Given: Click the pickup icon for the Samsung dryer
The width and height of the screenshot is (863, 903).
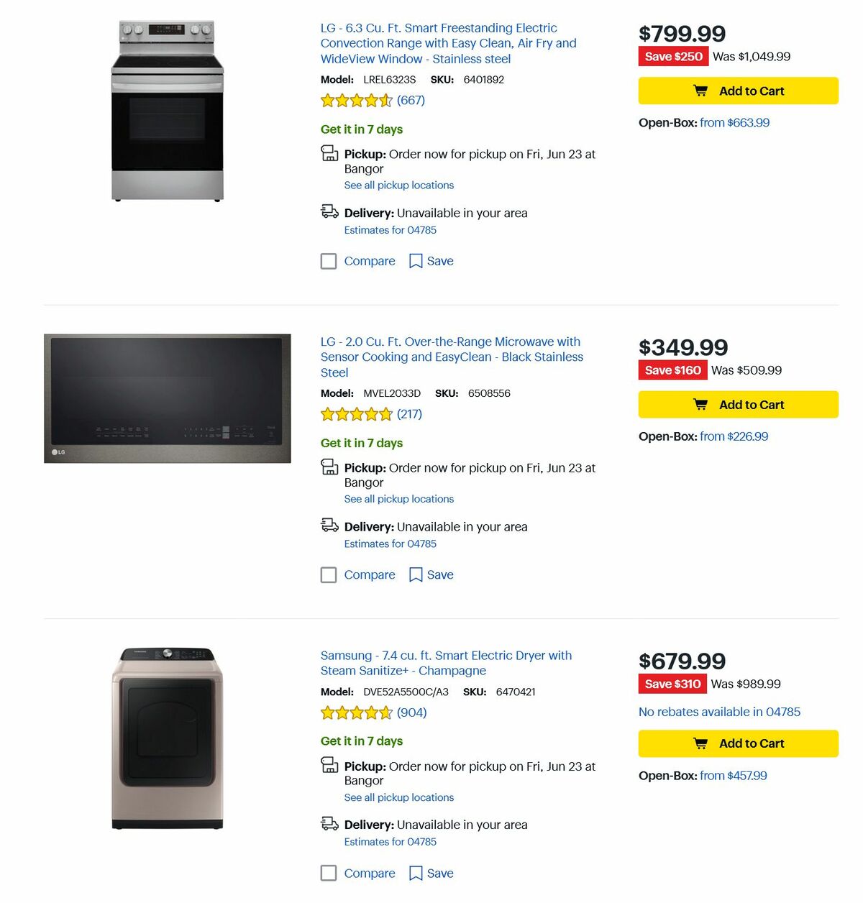Looking at the screenshot, I should (329, 766).
